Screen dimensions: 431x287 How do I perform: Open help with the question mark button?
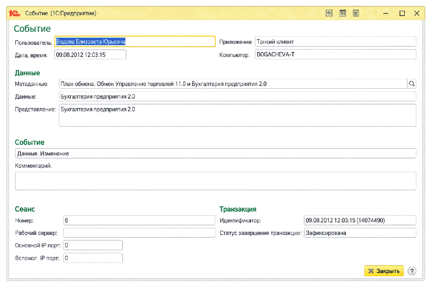pos(412,271)
